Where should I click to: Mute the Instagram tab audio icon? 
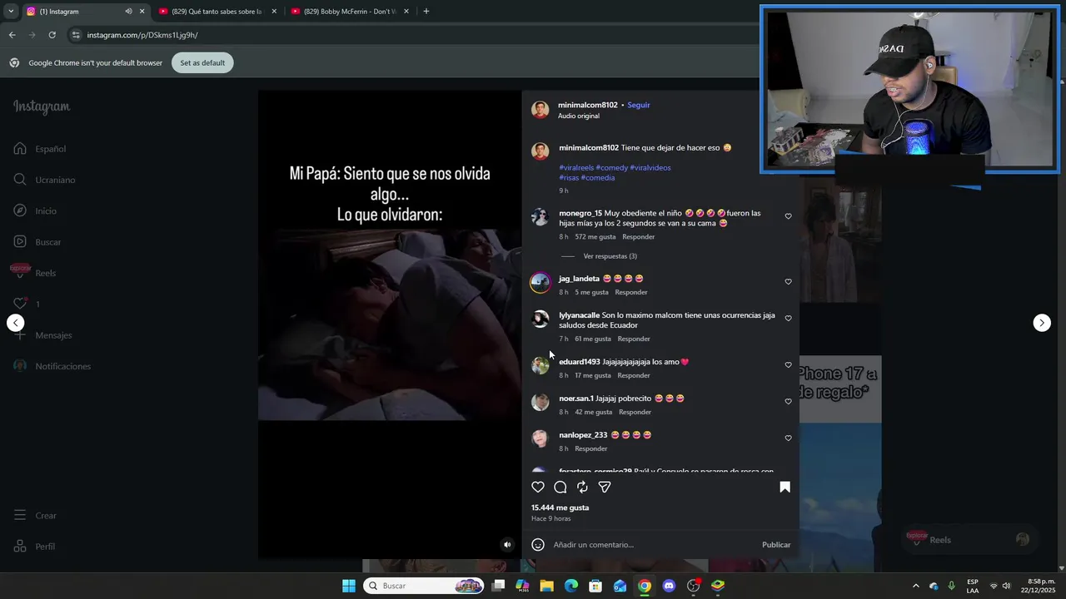(128, 12)
